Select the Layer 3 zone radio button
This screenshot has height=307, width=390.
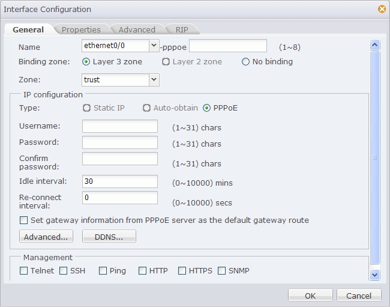[x=86, y=62]
